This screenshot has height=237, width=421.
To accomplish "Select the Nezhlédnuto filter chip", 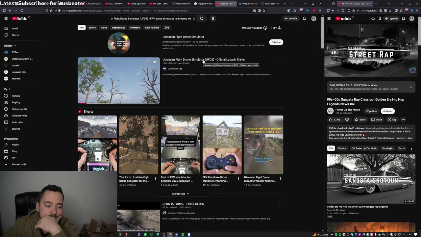I will (x=118, y=28).
